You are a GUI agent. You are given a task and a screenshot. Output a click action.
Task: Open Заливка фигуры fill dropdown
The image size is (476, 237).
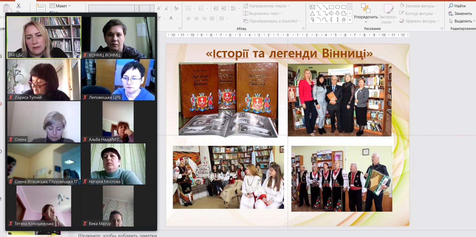pyautogui.click(x=419, y=6)
